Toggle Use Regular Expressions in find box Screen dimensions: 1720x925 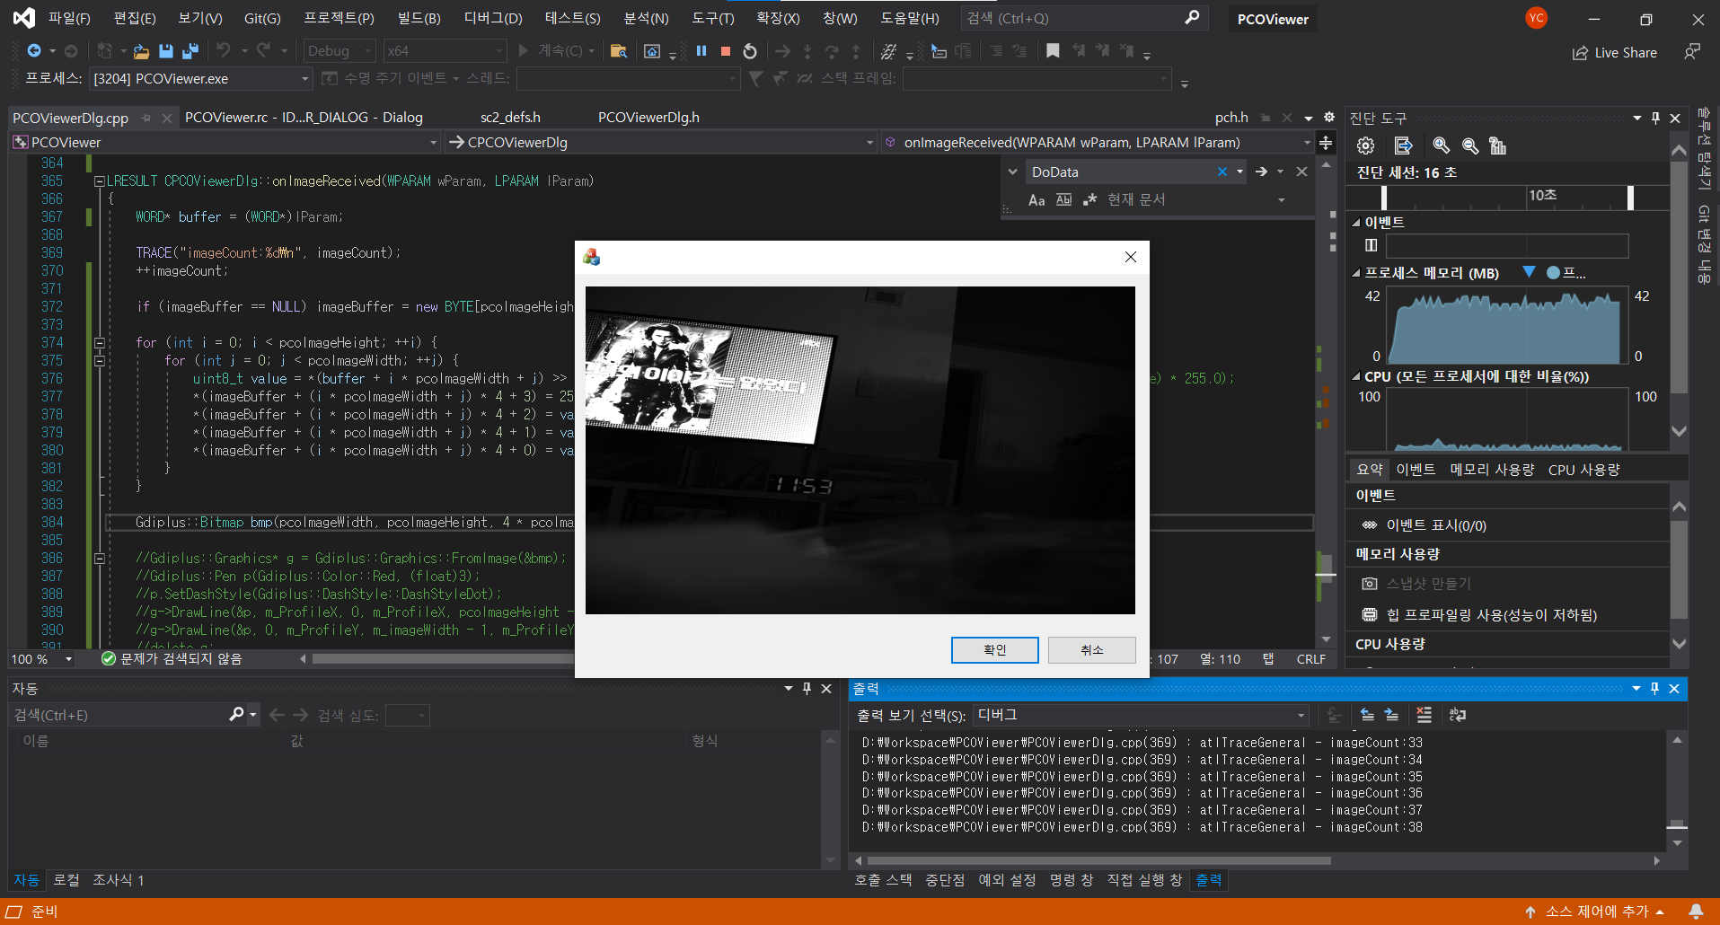[1089, 199]
